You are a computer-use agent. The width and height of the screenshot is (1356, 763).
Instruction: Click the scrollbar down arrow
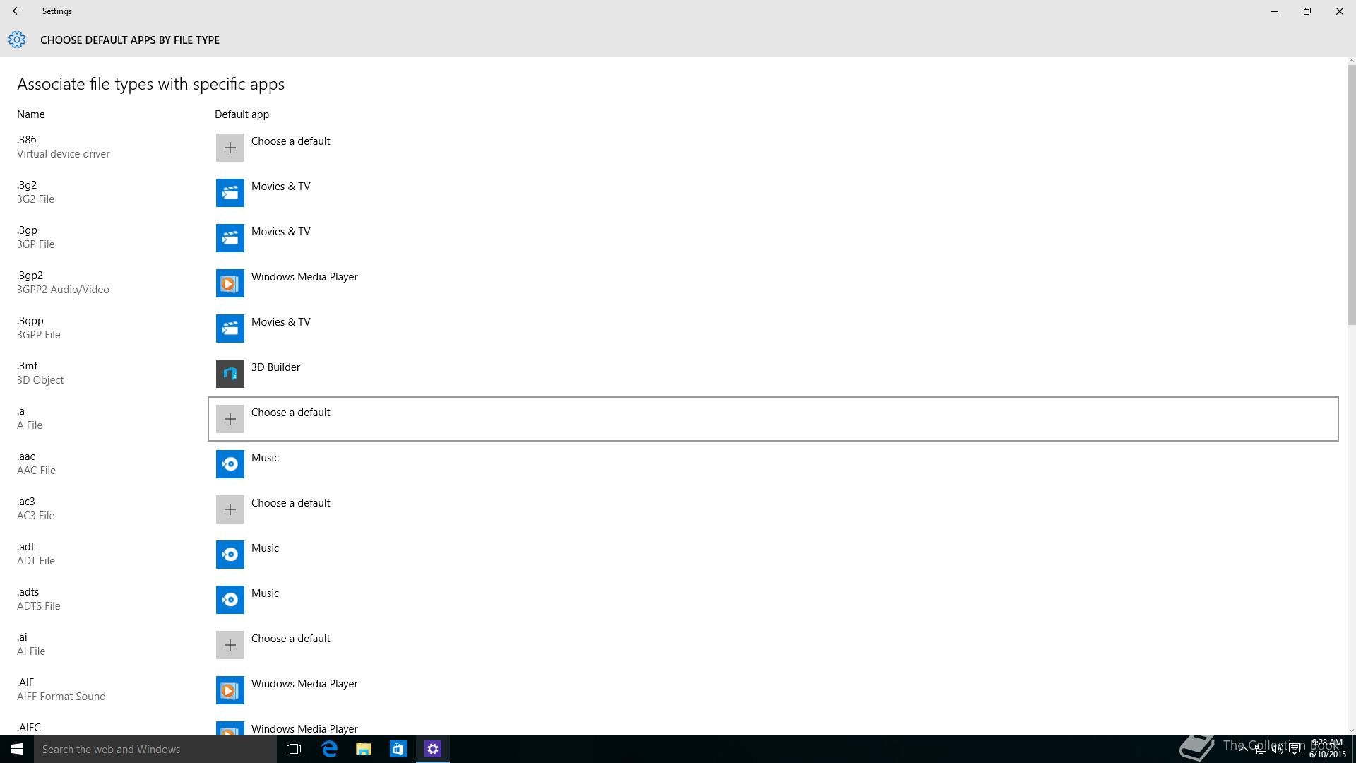click(1351, 731)
